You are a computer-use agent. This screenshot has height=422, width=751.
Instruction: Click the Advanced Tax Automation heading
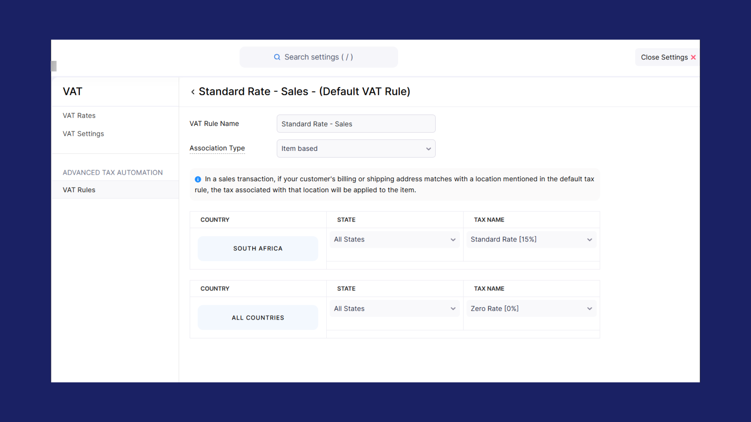113,173
